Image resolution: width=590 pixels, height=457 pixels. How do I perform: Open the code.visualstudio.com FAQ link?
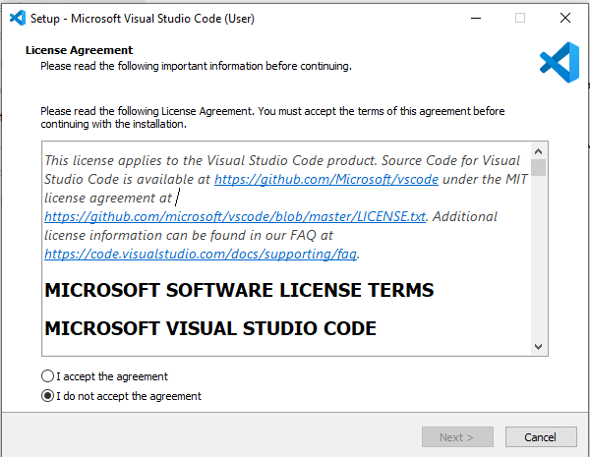pos(201,255)
